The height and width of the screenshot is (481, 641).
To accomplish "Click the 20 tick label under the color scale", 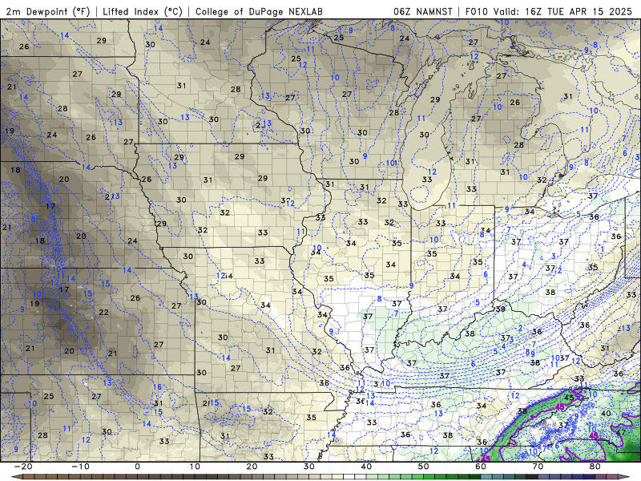I will pos(252,467).
